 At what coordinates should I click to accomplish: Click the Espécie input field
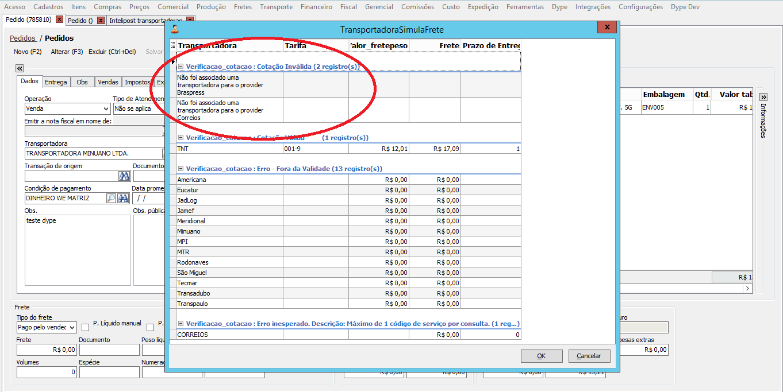tap(109, 372)
